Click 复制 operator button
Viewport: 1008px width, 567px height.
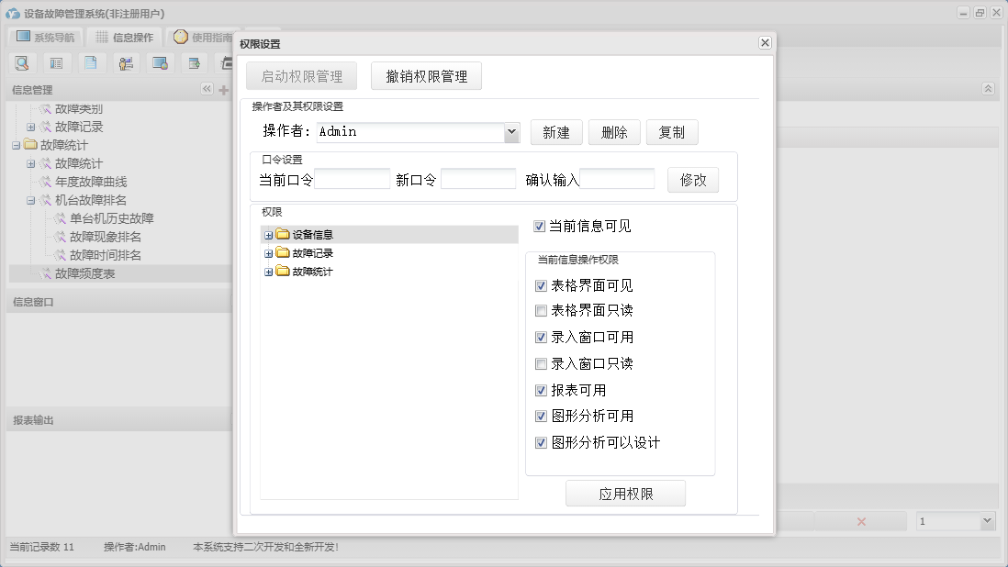[672, 132]
